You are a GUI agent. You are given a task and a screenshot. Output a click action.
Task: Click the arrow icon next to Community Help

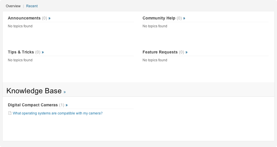pos(184,18)
